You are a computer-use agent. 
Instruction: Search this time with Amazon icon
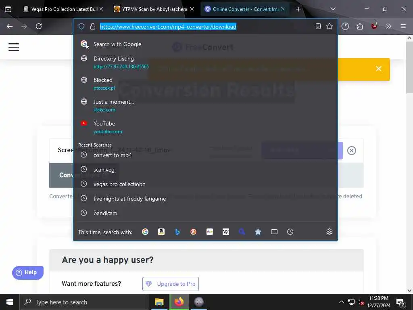point(161,232)
